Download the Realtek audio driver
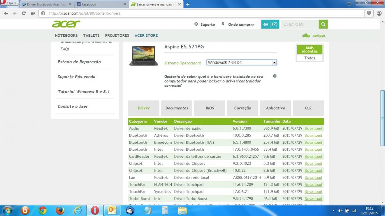 (x=313, y=128)
